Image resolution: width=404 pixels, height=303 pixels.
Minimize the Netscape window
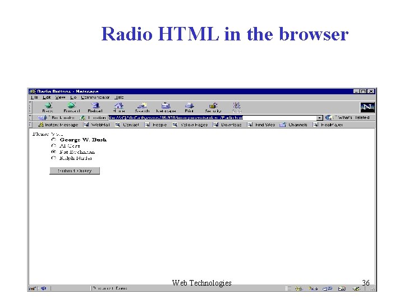(357, 91)
